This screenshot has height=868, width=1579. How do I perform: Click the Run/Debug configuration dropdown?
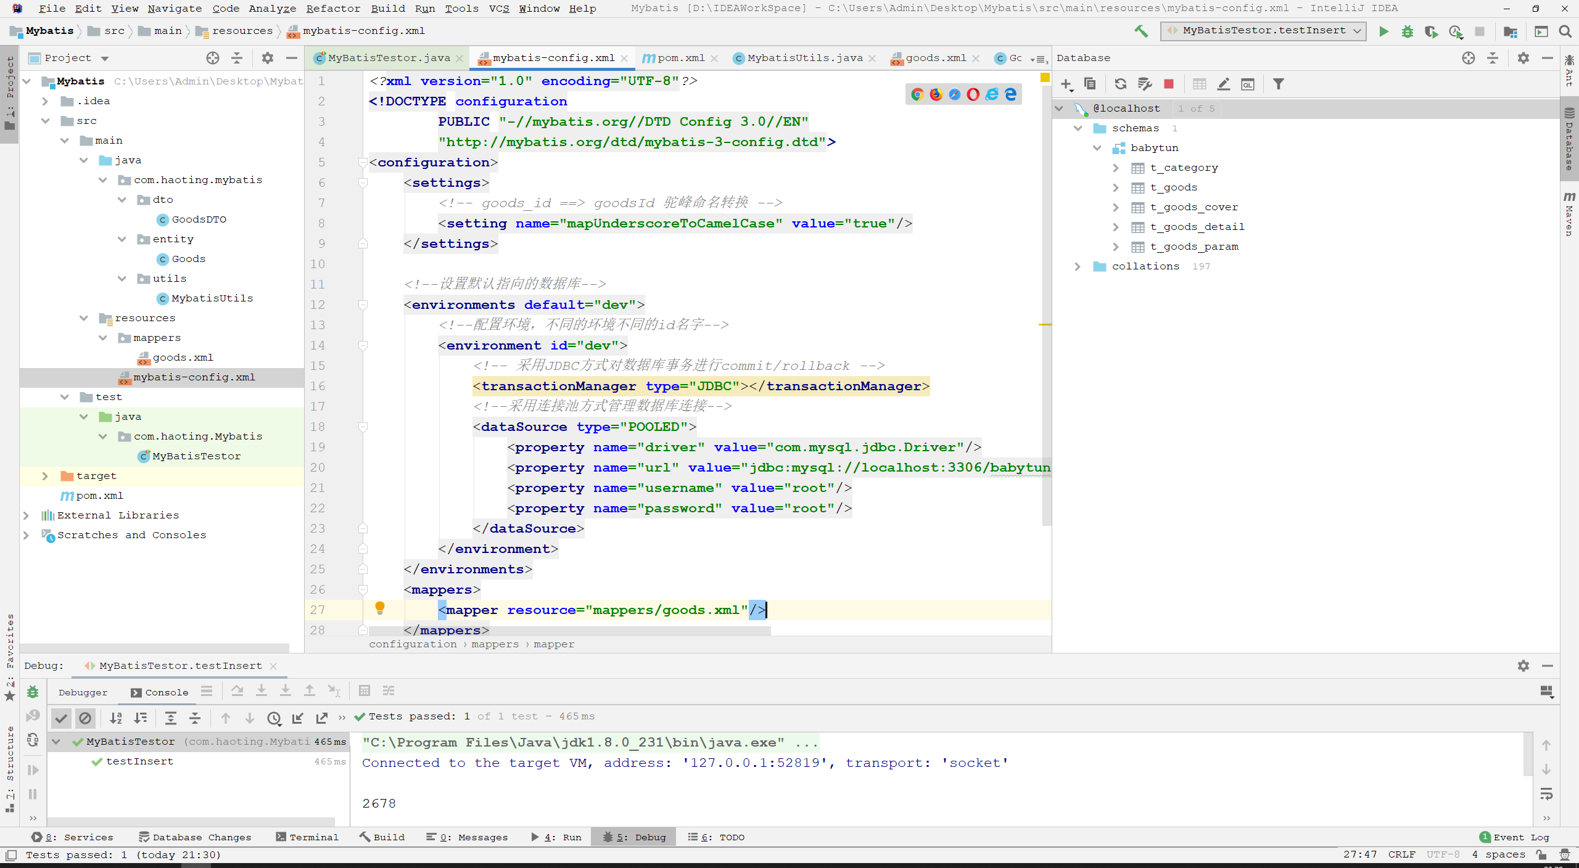1264,30
